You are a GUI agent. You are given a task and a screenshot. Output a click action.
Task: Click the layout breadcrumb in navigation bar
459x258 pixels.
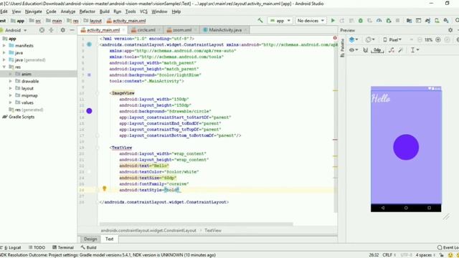pos(93,21)
